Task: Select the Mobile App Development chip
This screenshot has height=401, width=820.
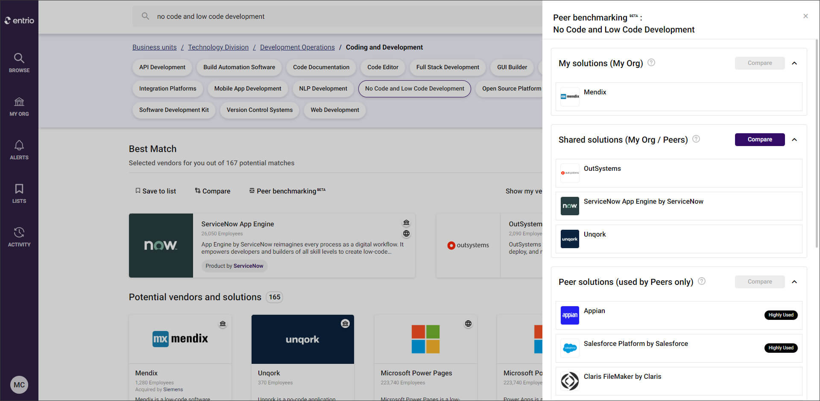Action: click(x=248, y=88)
